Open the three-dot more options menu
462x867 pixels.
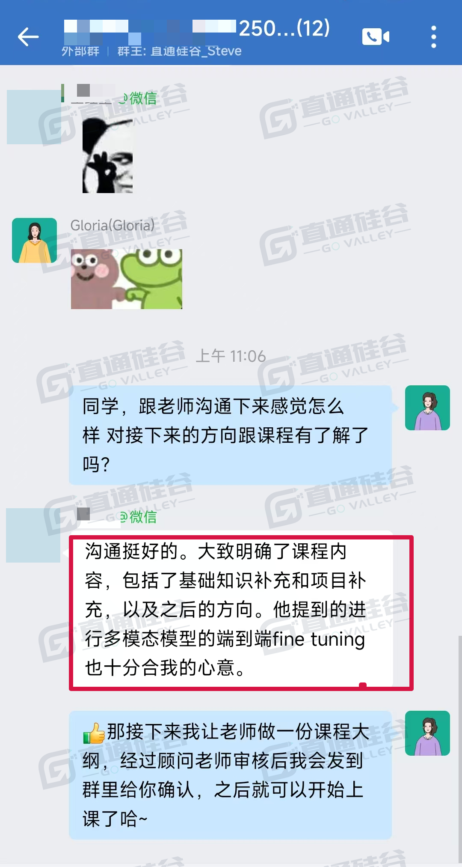pos(433,37)
